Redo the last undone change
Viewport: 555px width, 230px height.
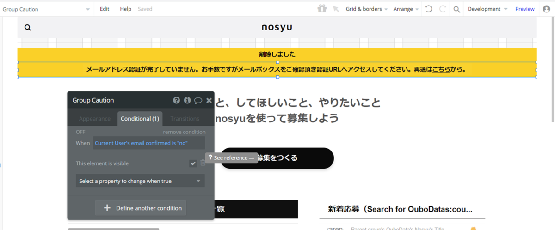pyautogui.click(x=443, y=9)
